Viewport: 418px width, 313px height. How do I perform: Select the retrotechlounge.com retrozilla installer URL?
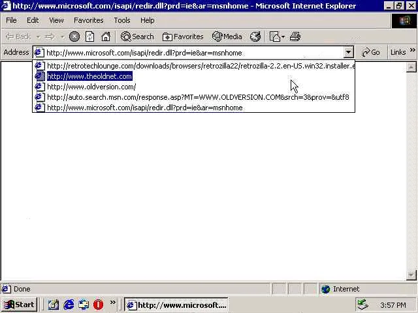pos(194,66)
